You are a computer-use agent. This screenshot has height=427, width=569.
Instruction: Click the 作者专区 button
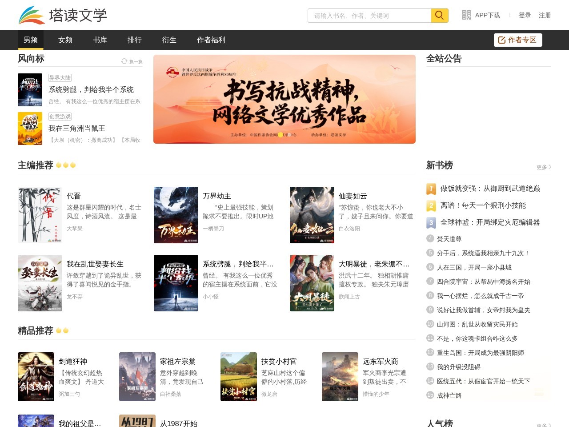point(518,40)
